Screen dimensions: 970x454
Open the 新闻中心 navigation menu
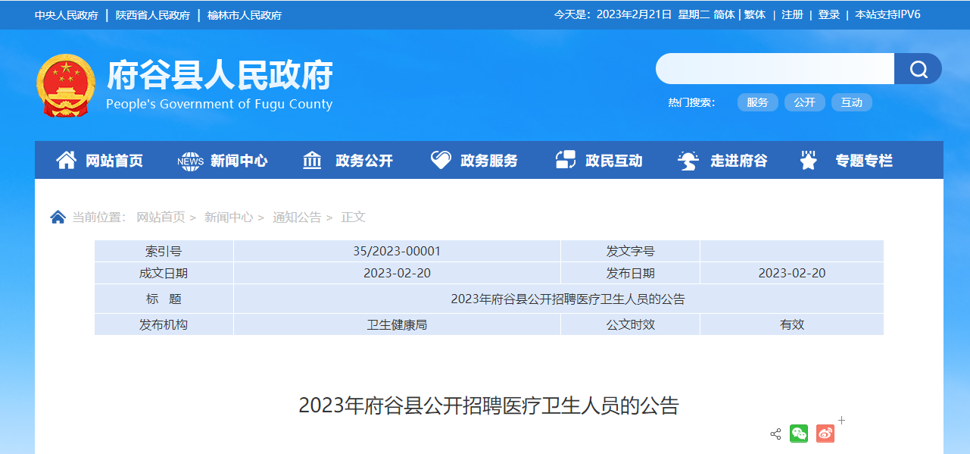[x=223, y=161]
